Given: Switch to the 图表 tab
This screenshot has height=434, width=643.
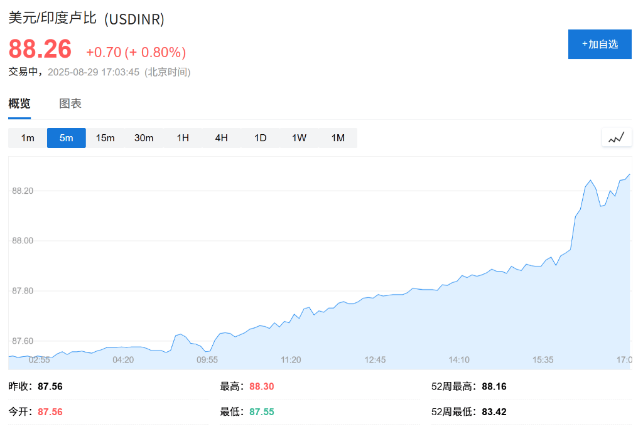Looking at the screenshot, I should point(69,103).
